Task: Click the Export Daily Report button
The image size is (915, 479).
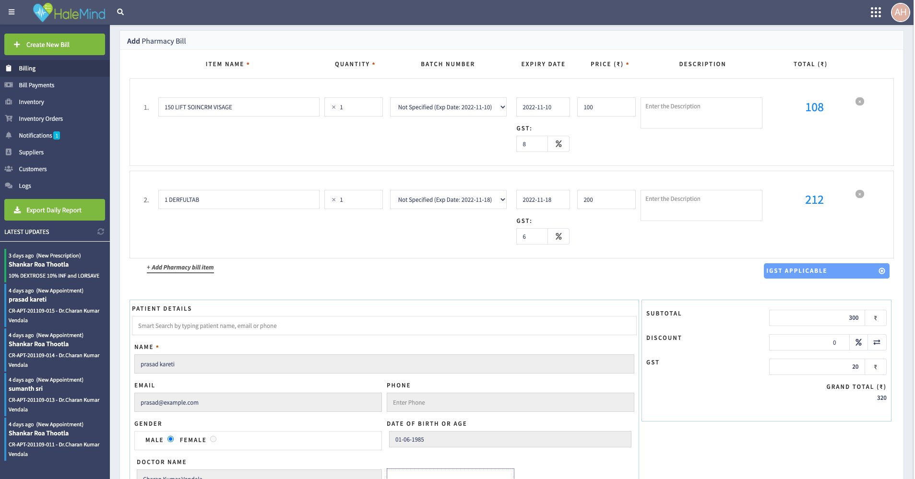Action: [55, 210]
